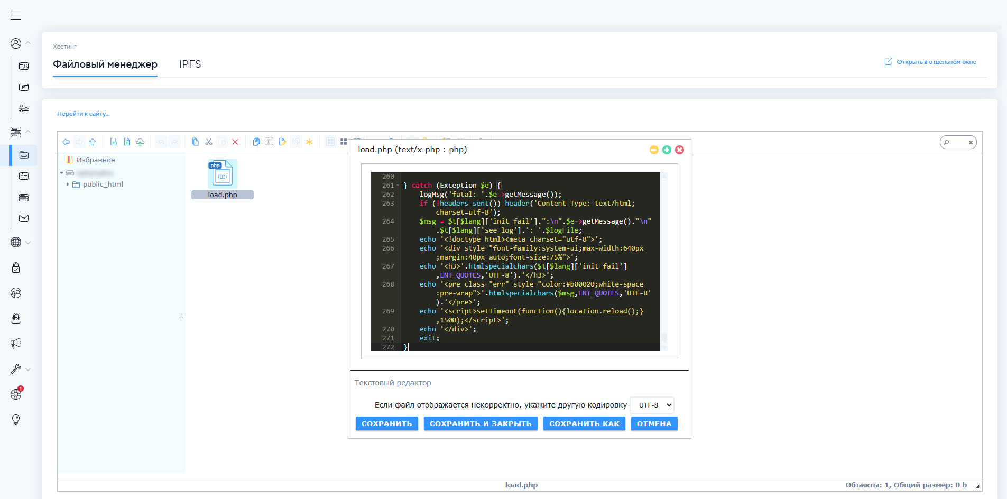Collapse the account section chevron in sidebar
The width and height of the screenshot is (1007, 499).
(x=28, y=43)
